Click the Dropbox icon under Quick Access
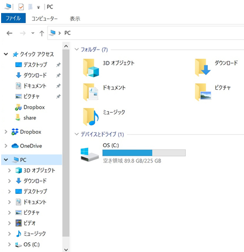The height and width of the screenshot is (252, 244). pos(18,108)
